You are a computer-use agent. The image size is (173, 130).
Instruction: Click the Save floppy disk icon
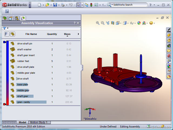55,5
